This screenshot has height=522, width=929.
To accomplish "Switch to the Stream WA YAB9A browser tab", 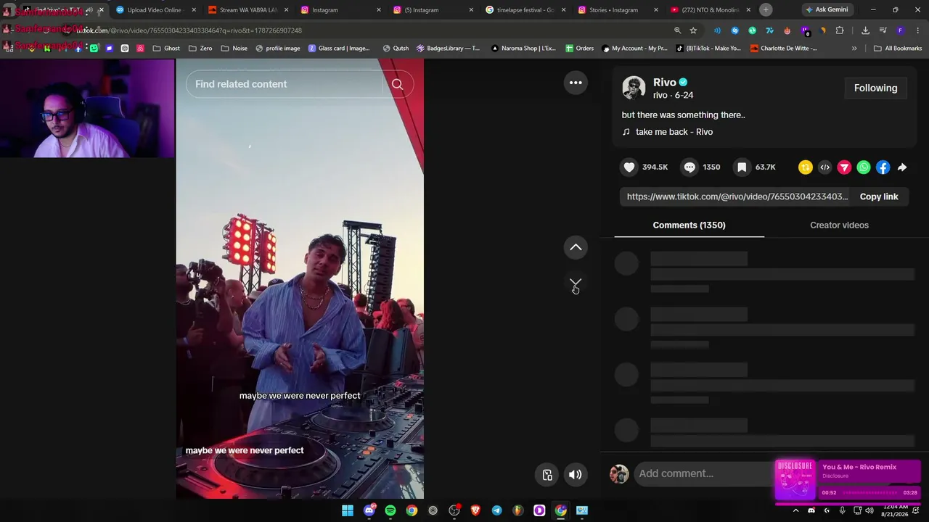I will click(x=247, y=10).
